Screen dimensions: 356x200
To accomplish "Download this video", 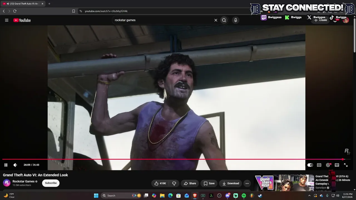I will (231, 183).
